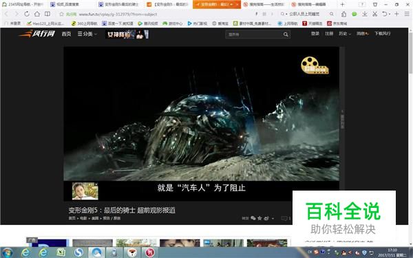Click 下载风行 download link
The height and width of the screenshot is (258, 413).
point(383,34)
